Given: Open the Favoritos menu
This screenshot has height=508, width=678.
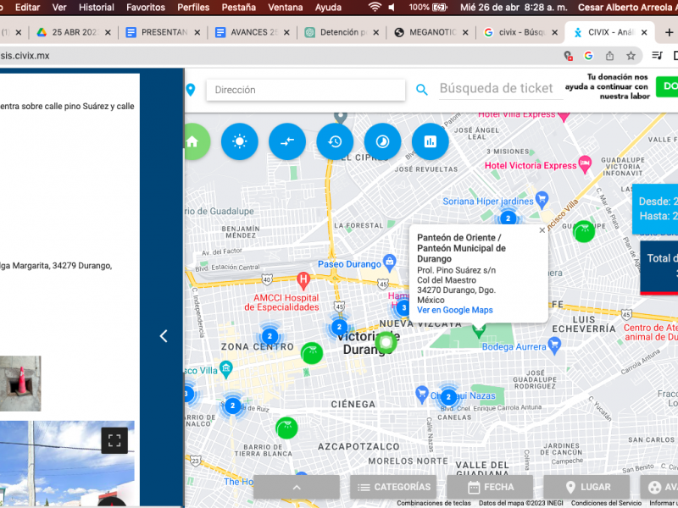Looking at the screenshot, I should point(145,8).
